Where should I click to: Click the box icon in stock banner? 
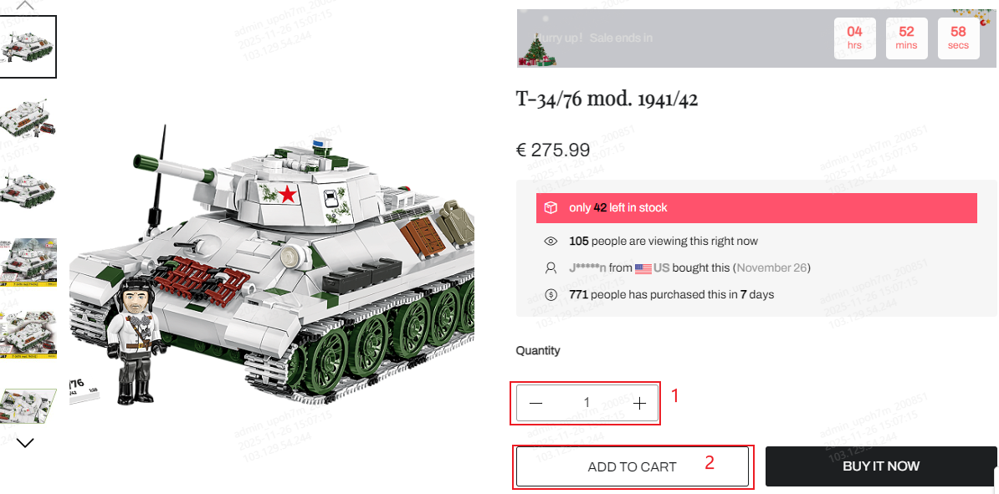click(551, 207)
